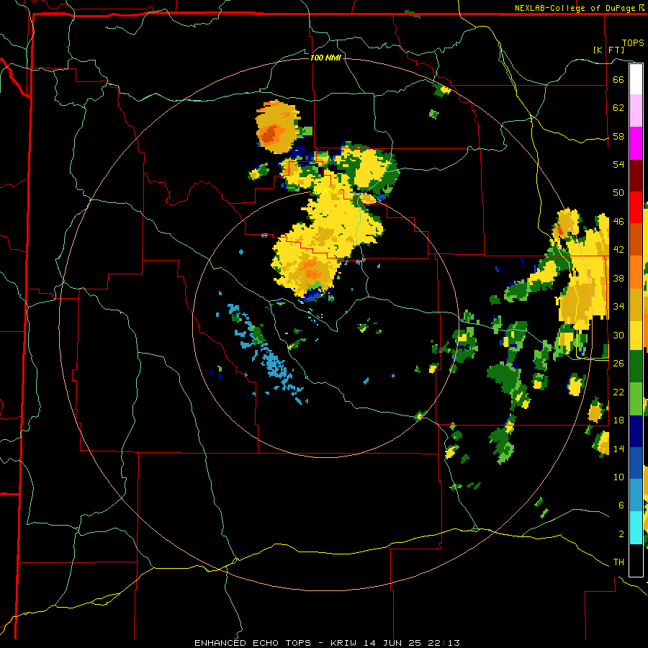Click the 'KRIW' radar ID in the caption
This screenshot has width=648, height=648.
(346, 643)
